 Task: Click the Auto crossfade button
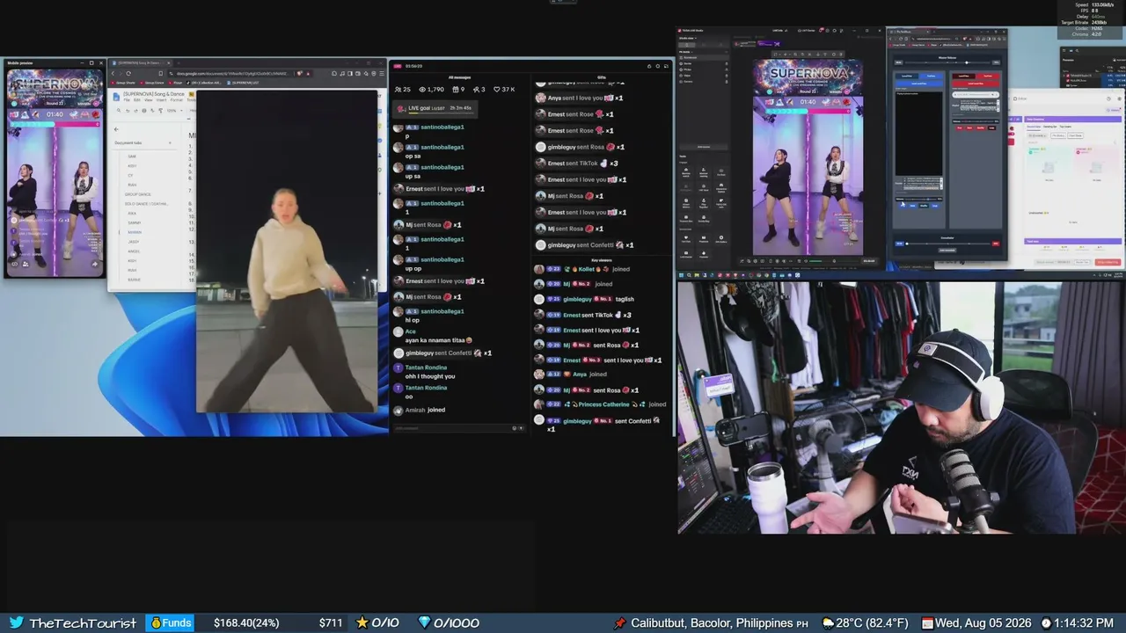point(947,250)
